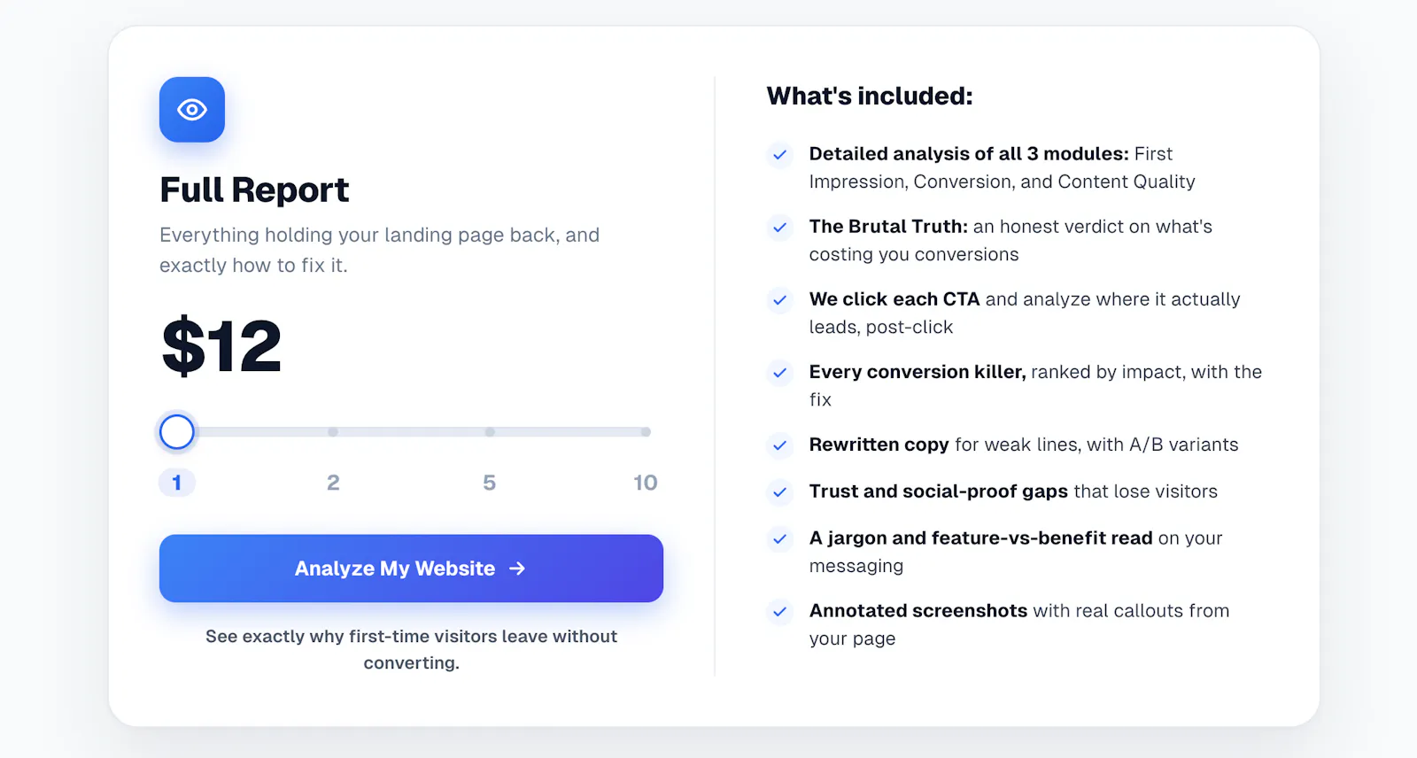
Task: Click the checkmark next to Every conversion killer
Action: 779,373
